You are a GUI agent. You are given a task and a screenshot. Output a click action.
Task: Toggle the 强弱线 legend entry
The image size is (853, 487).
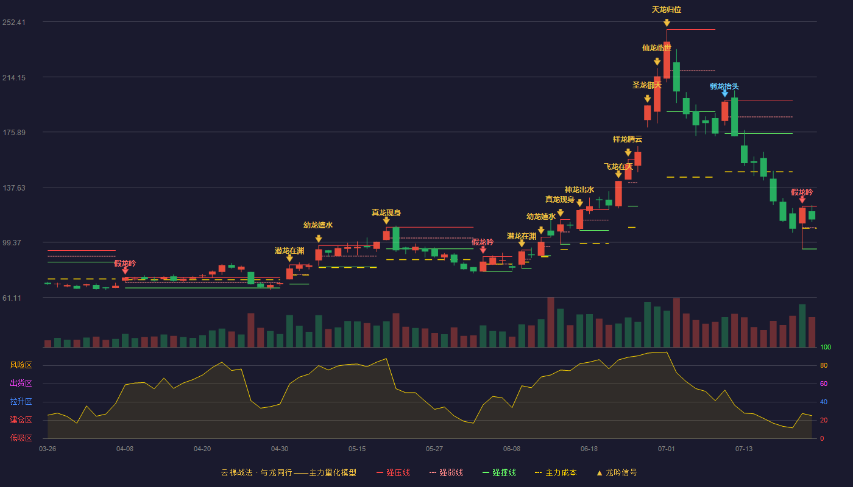click(446, 472)
